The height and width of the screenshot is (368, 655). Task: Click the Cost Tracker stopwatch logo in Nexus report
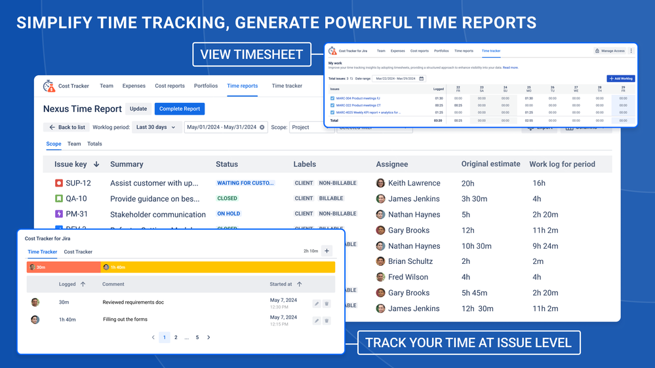click(x=49, y=86)
